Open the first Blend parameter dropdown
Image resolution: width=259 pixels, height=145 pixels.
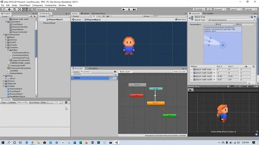(225, 24)
